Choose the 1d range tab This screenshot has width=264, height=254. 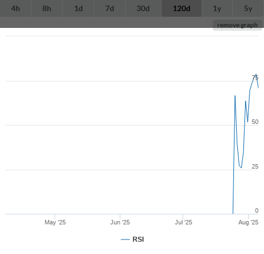click(79, 8)
